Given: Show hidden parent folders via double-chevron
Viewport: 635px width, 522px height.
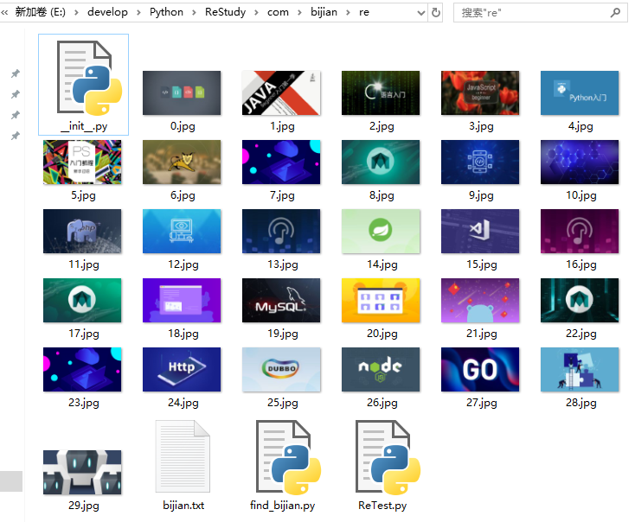Looking at the screenshot, I should [4, 13].
